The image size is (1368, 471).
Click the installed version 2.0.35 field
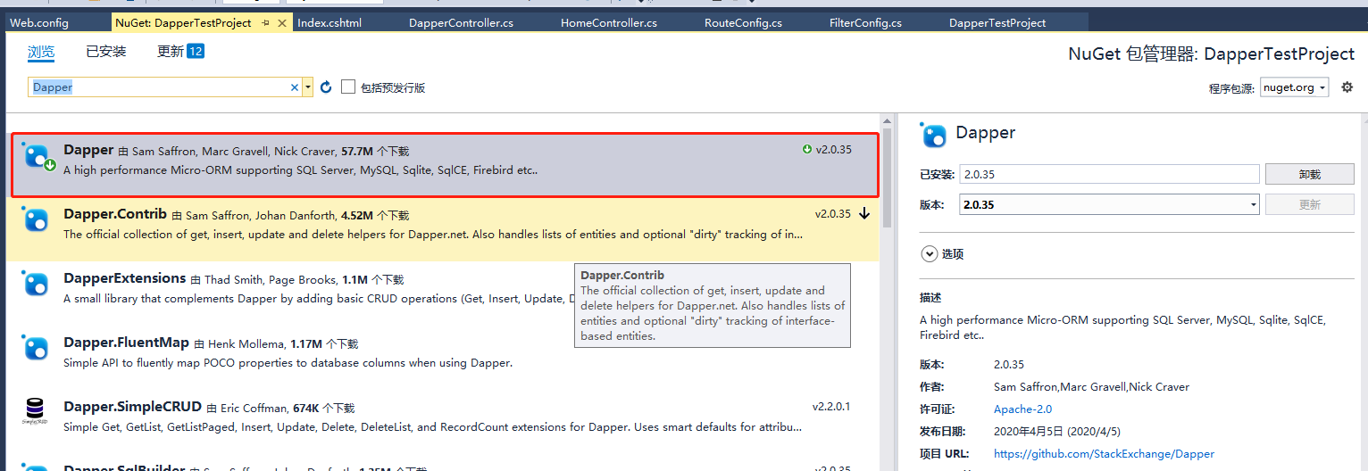1109,175
